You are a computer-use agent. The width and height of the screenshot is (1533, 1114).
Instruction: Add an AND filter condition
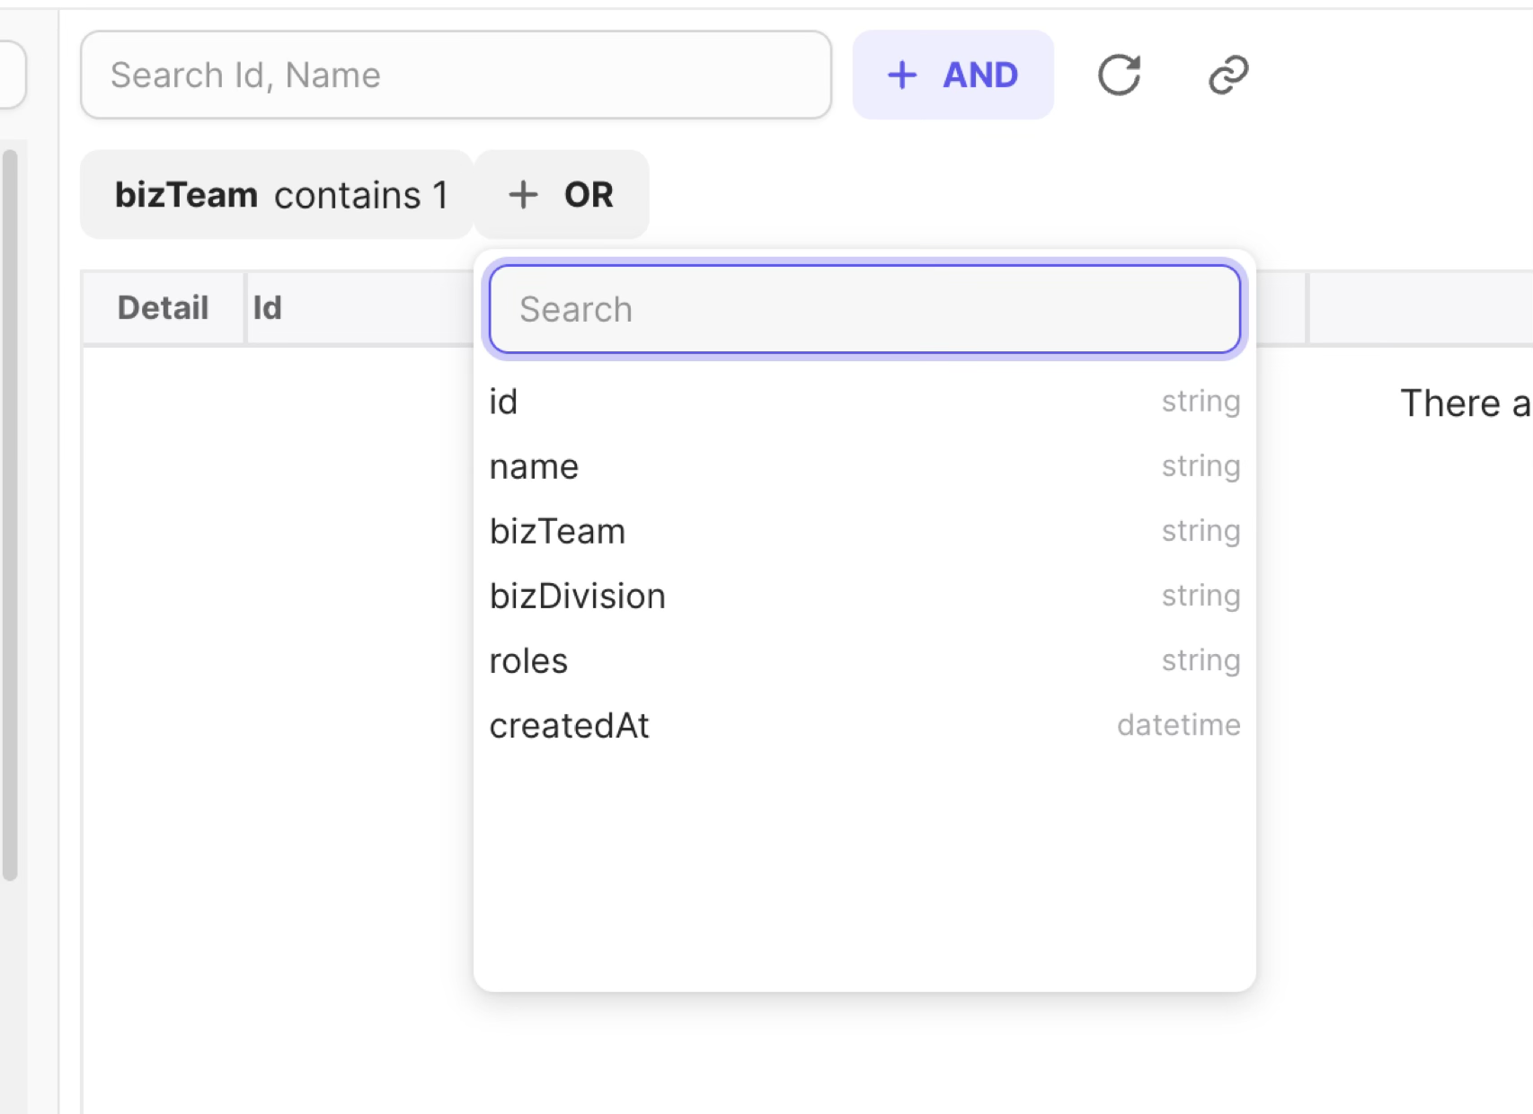pos(953,75)
